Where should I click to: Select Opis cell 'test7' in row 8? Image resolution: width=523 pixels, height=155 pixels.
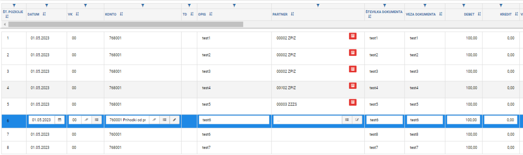[x=234, y=148]
